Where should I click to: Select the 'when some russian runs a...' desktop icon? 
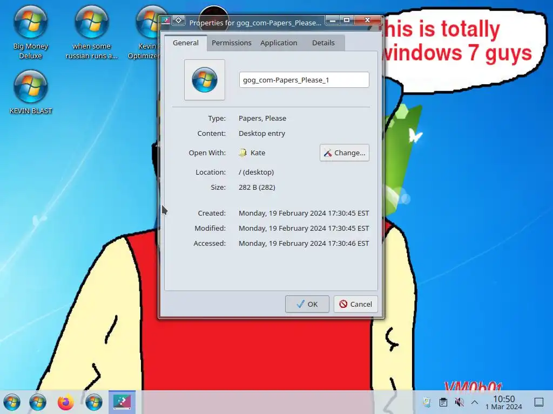coord(91,32)
